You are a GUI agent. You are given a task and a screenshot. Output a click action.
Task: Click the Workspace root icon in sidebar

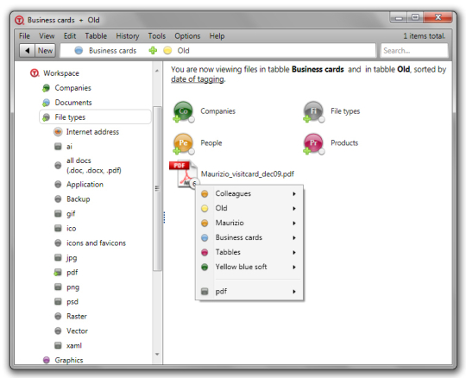[35, 72]
